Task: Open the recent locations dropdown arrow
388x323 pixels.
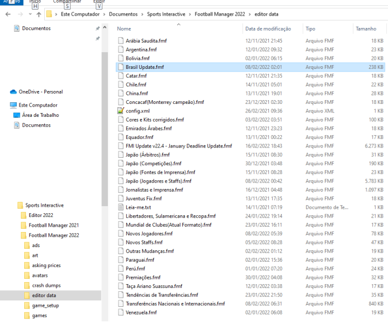Action: pos(29,14)
